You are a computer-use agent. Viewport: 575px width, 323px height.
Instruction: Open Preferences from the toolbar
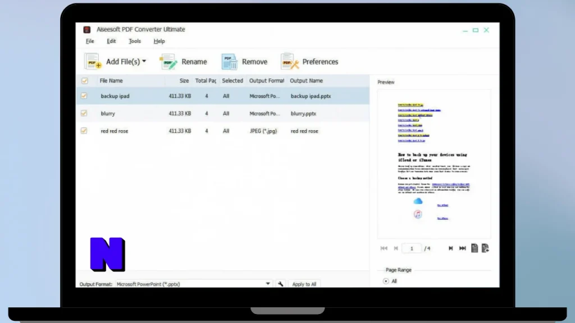pyautogui.click(x=309, y=62)
